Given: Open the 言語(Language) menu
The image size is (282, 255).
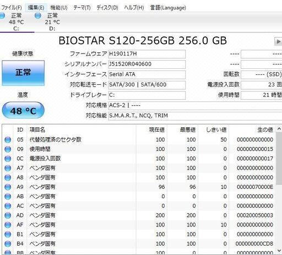Looking at the screenshot, I should pyautogui.click(x=168, y=8).
